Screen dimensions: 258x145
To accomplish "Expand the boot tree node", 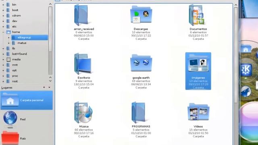I will pyautogui.click(x=3, y=10).
